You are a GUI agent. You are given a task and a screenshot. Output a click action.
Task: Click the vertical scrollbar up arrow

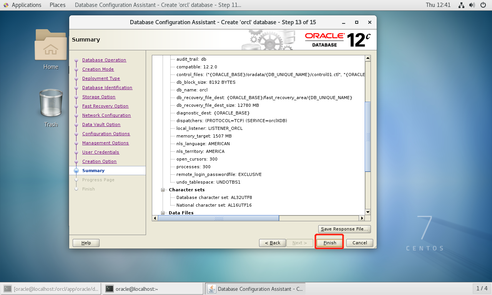[368, 58]
